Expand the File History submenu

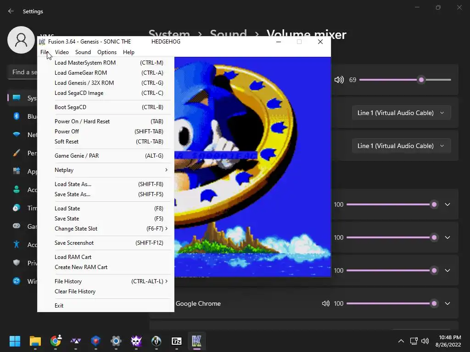pyautogui.click(x=106, y=281)
